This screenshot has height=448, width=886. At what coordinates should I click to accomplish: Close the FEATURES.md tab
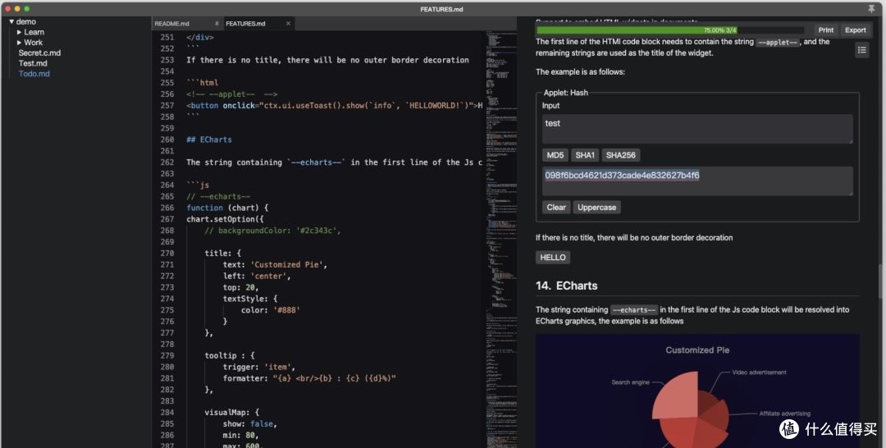pos(288,24)
